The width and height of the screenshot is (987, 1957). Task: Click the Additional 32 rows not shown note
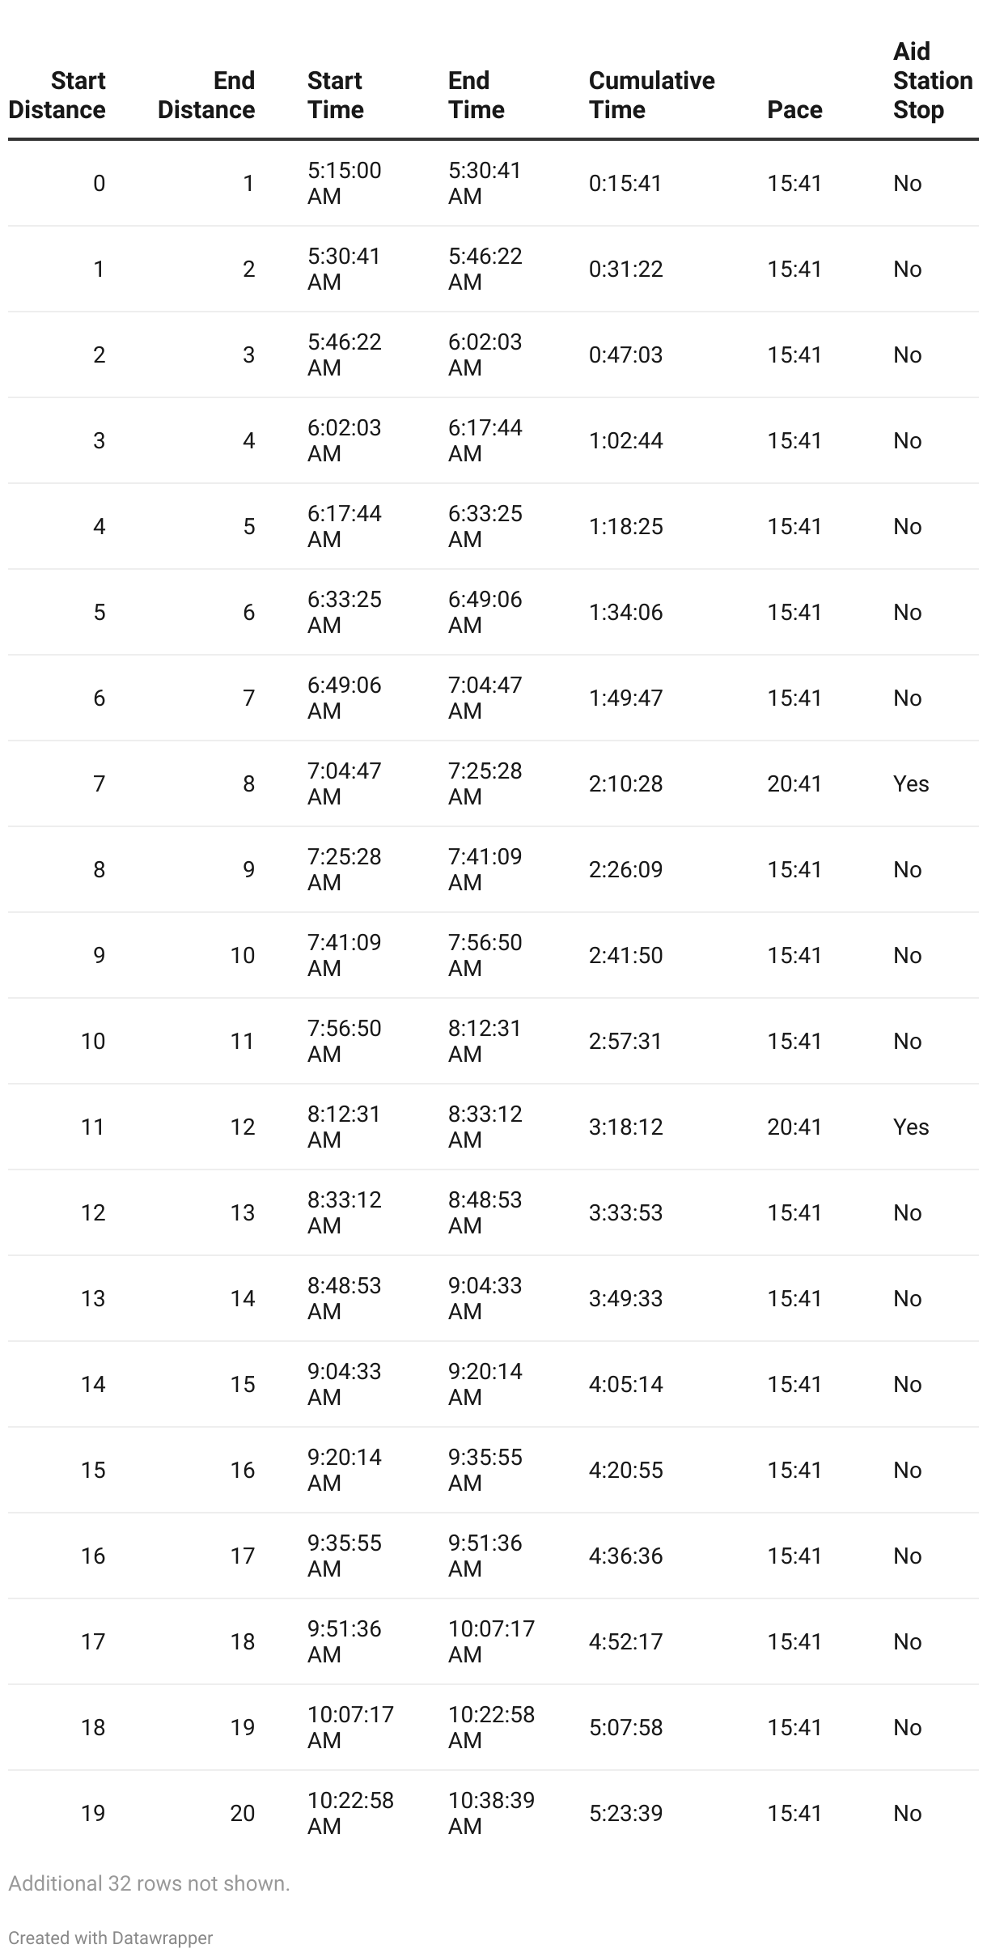tap(149, 1883)
